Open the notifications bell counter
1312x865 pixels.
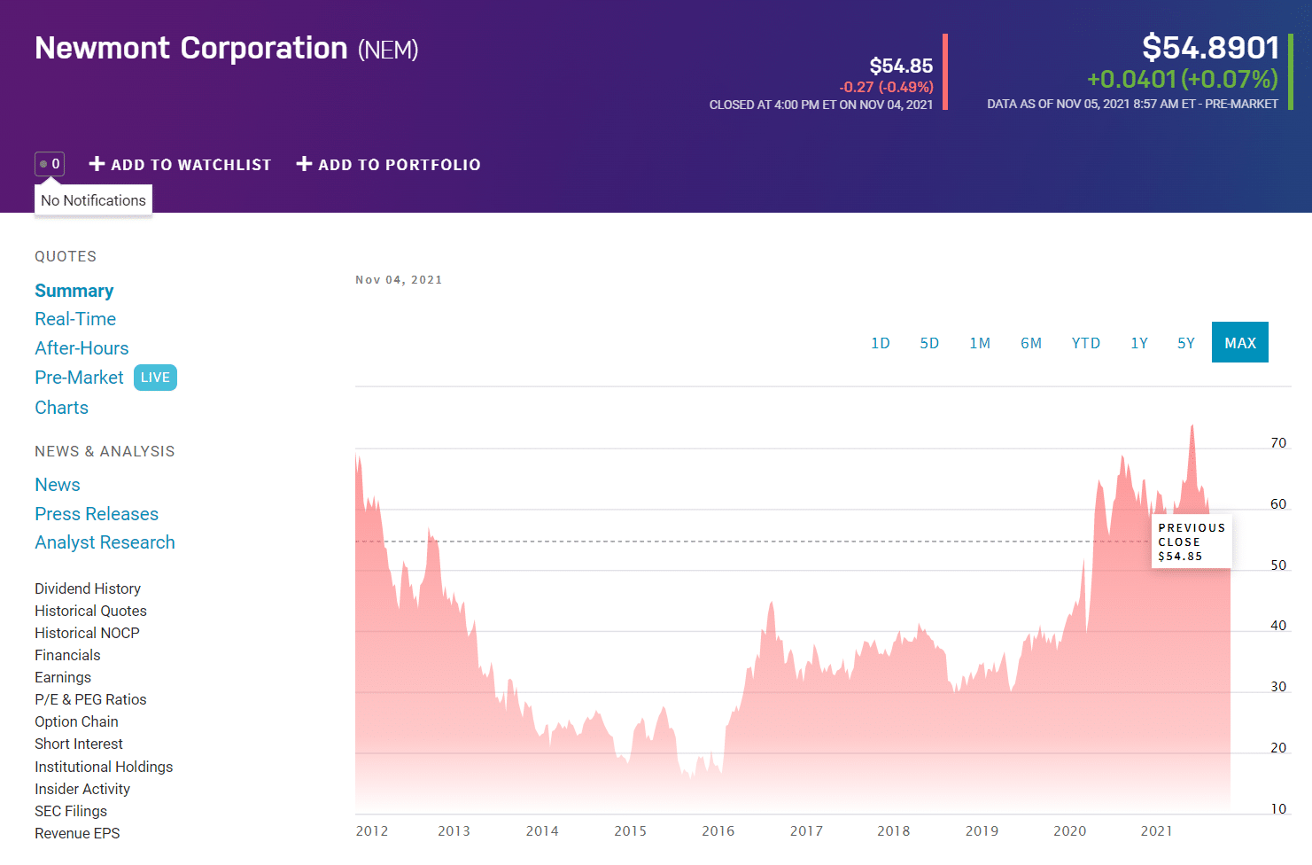[50, 164]
